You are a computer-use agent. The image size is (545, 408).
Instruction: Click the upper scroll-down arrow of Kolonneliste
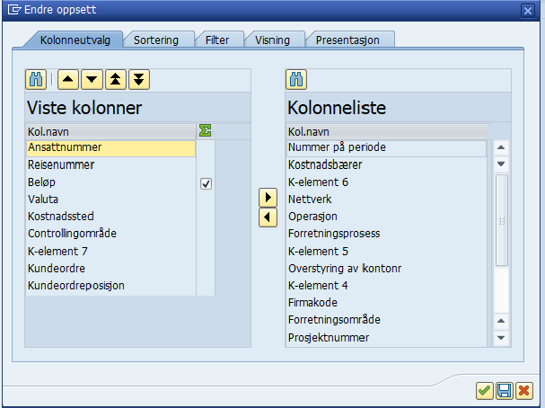(501, 164)
